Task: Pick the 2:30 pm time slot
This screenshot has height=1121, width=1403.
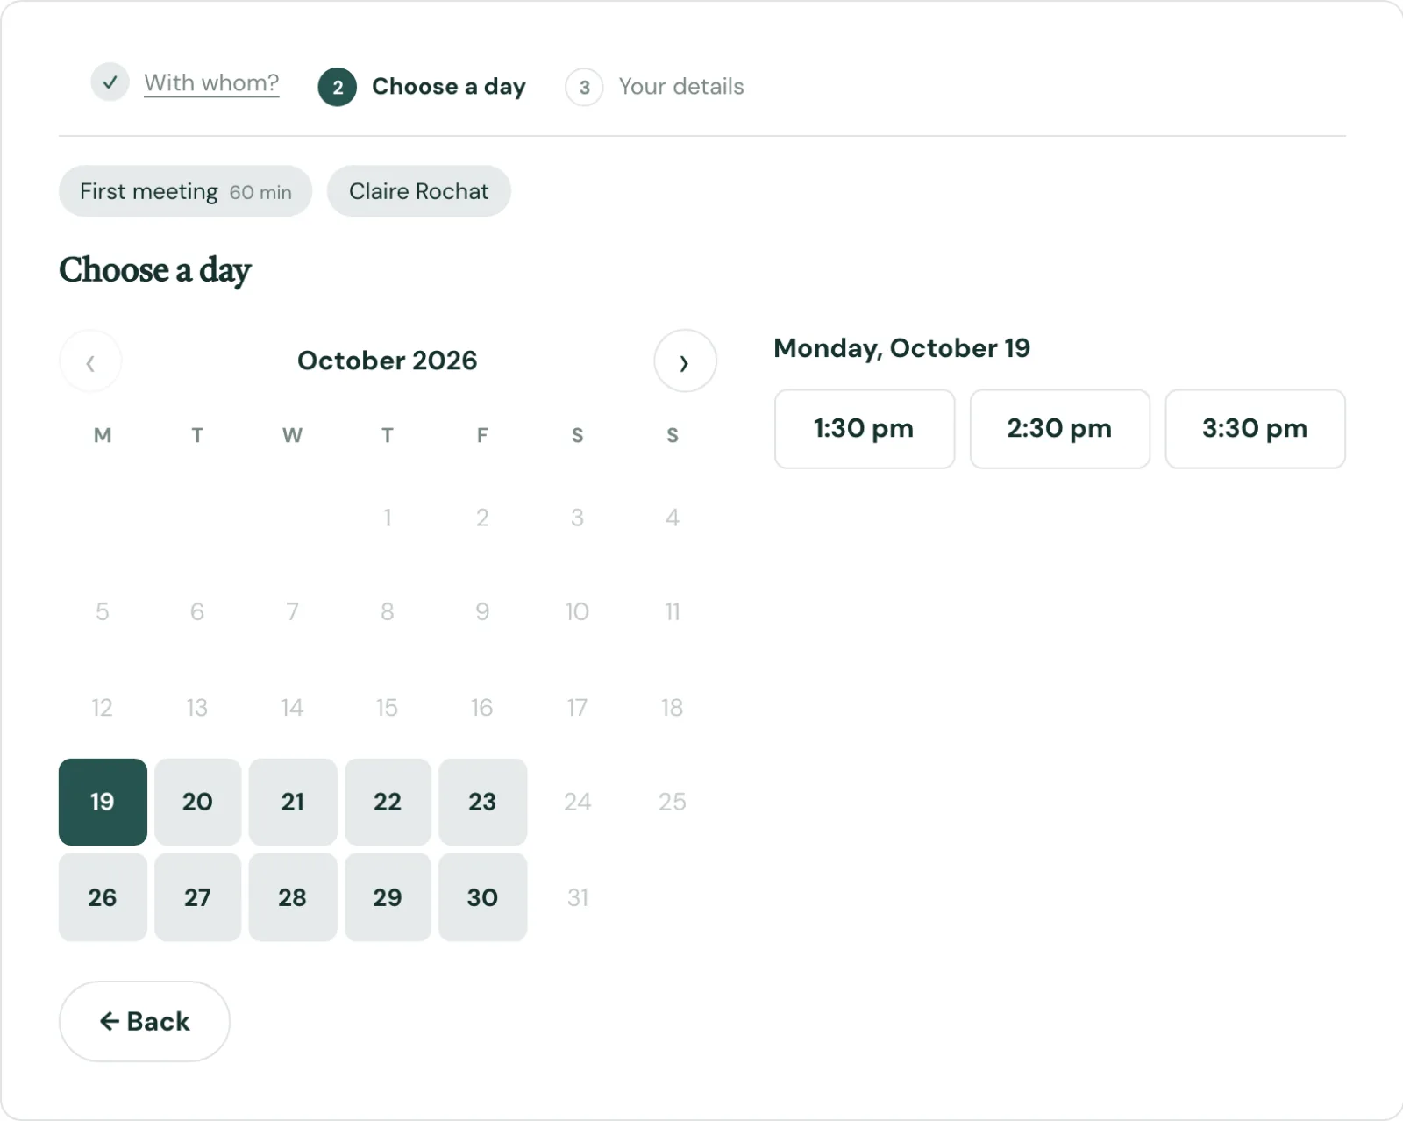Action: (x=1059, y=429)
